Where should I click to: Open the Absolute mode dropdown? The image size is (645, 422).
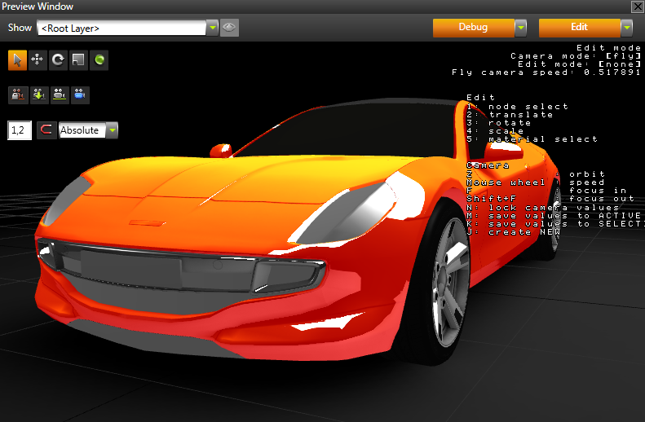point(112,130)
